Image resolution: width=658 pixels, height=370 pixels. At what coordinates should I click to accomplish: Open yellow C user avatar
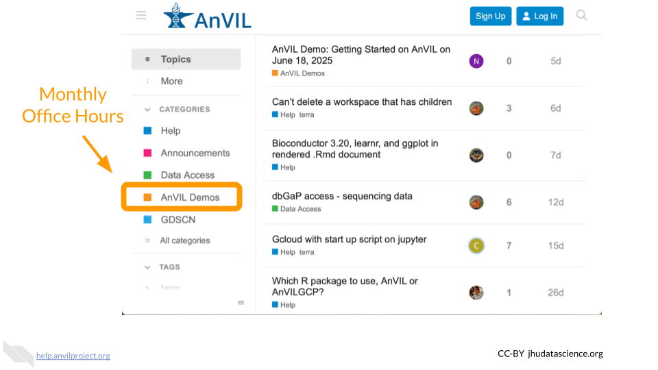pos(476,245)
